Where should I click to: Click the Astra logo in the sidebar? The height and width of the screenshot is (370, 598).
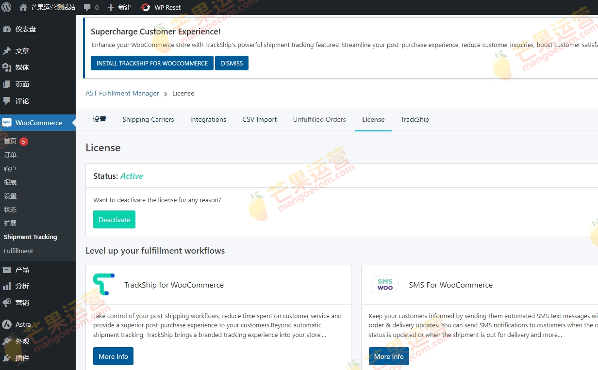pos(7,324)
